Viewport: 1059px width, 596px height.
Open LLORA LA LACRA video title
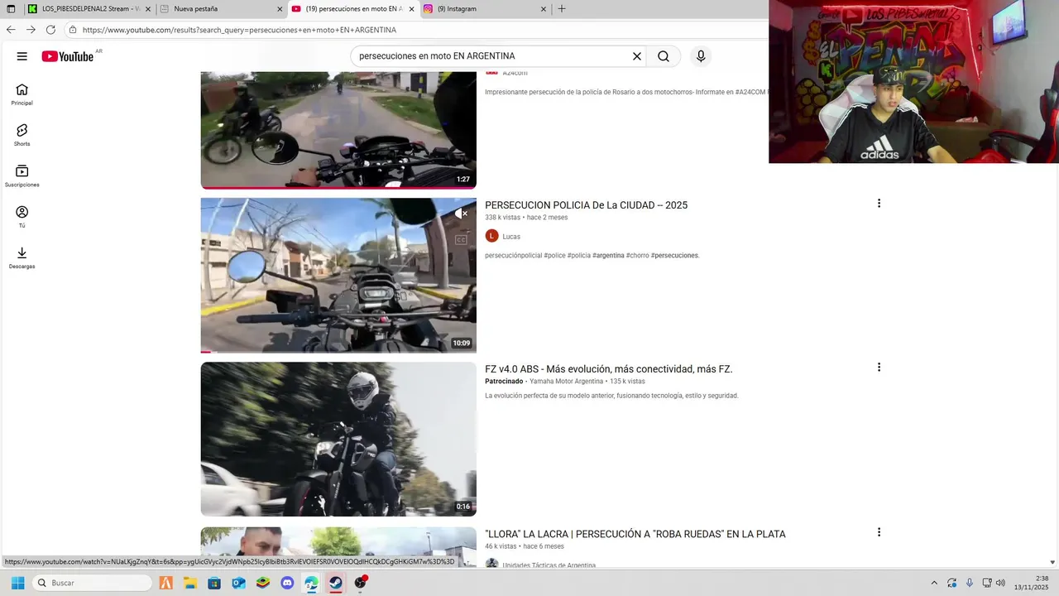(635, 534)
